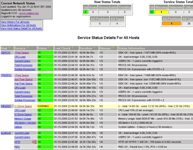Open FREEBSD /var Free Space service
The image size is (193, 150).
coord(23,84)
